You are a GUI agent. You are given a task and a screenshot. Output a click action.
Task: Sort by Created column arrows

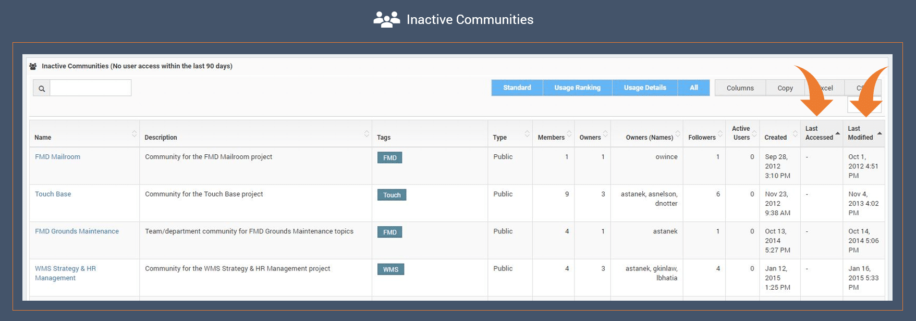click(795, 134)
